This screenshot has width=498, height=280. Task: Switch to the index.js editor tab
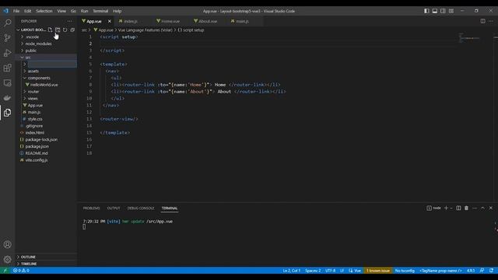pyautogui.click(x=130, y=21)
